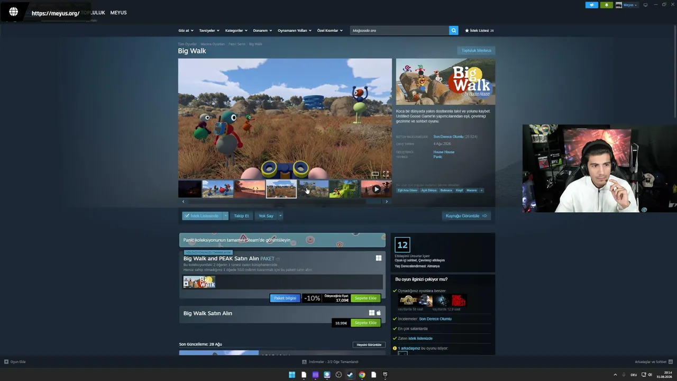The height and width of the screenshot is (381, 677).
Task: Add Big Walk and PEAK bundle to cart
Action: click(365, 298)
